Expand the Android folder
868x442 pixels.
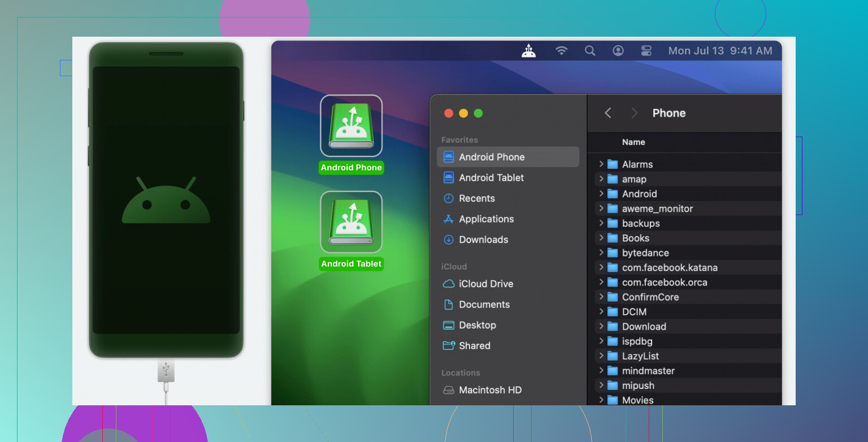(x=601, y=194)
